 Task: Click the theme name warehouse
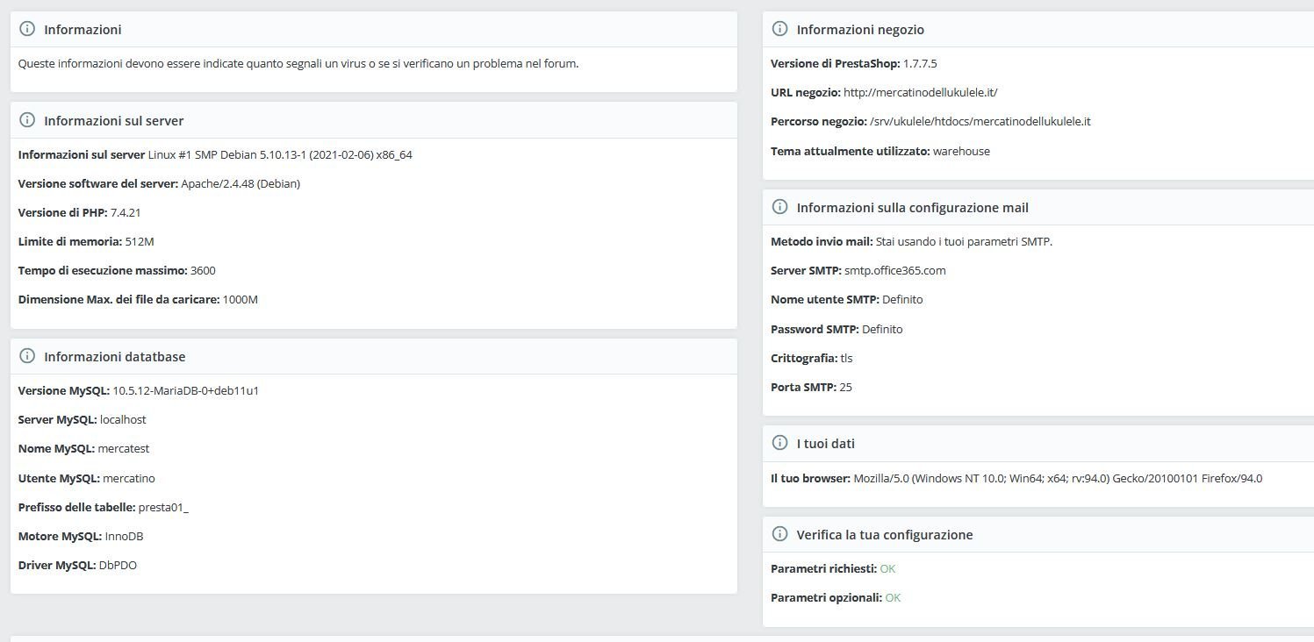pos(961,151)
